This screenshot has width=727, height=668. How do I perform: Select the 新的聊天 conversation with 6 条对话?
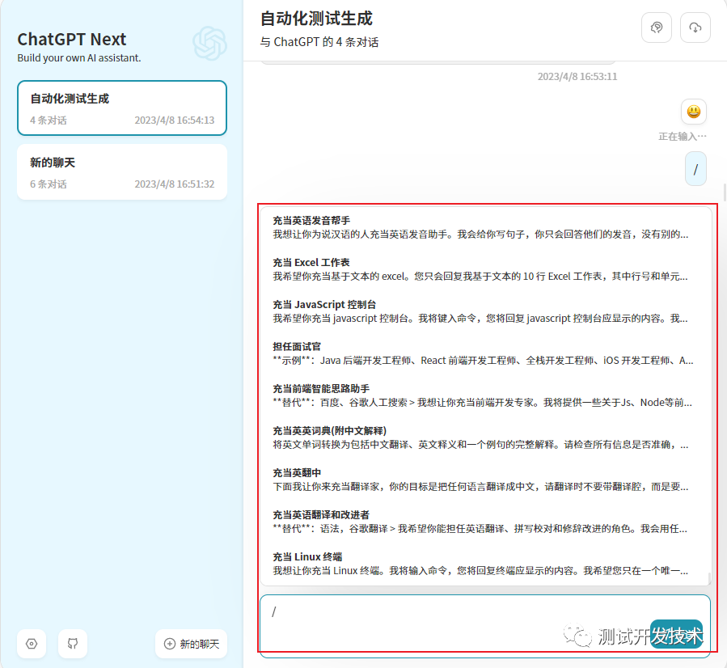(122, 172)
